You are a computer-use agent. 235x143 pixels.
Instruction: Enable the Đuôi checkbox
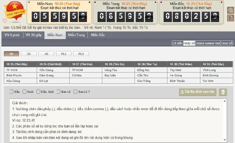[25, 92]
